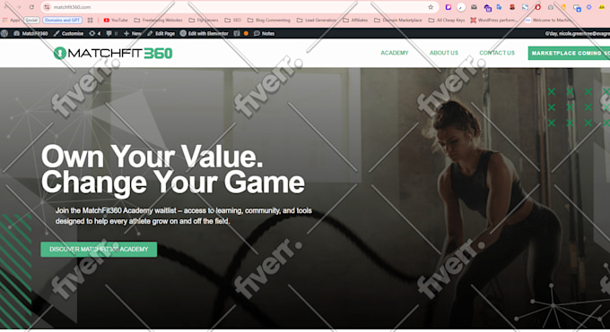Screen dimensions: 610x332
Task: Click the white circular extension icon
Action: click(461, 7)
